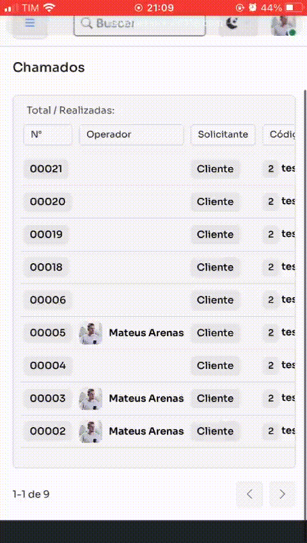Image resolution: width=307 pixels, height=543 pixels.
Task: Click Mateus Arenas avatar in row 00003
Action: [91, 398]
